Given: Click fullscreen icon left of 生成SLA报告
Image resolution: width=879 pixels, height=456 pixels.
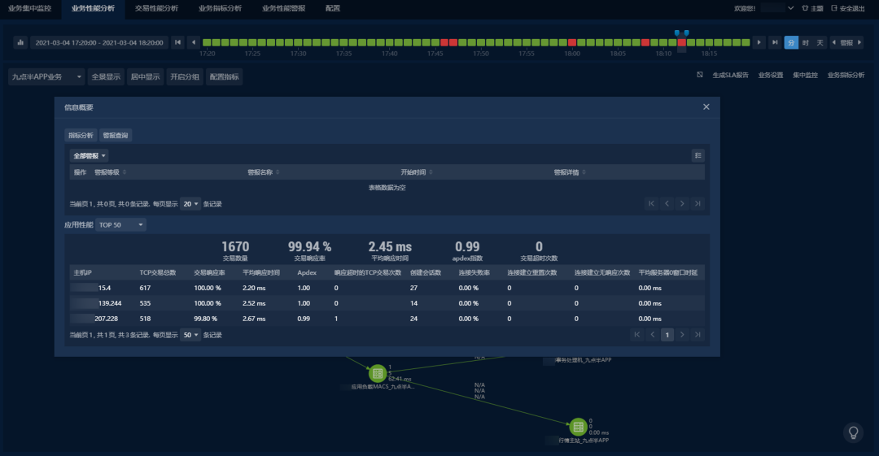Looking at the screenshot, I should point(699,75).
